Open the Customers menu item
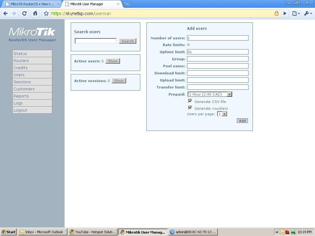315x236 pixels. 32,89
